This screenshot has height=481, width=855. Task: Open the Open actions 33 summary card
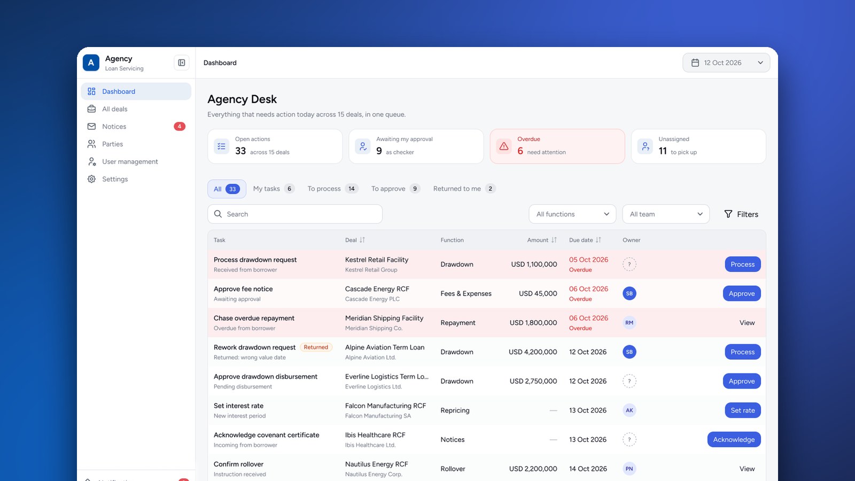coord(275,146)
